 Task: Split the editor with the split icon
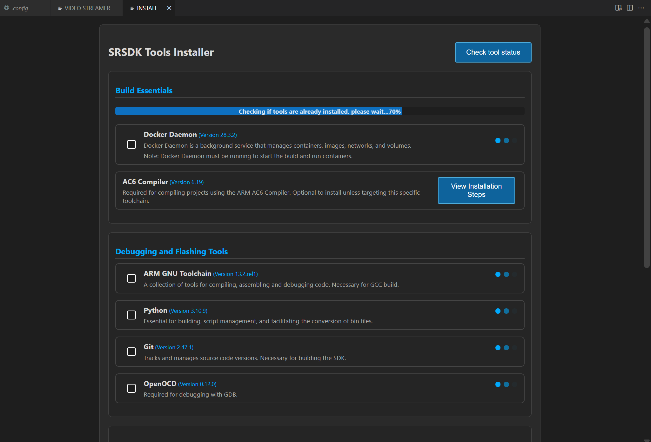630,8
